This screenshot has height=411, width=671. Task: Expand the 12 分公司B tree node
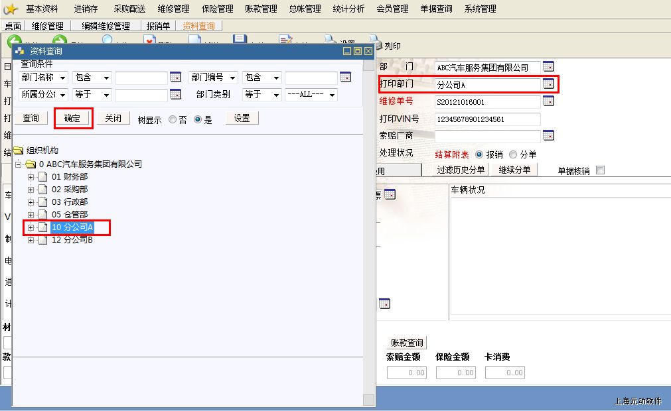(31, 240)
